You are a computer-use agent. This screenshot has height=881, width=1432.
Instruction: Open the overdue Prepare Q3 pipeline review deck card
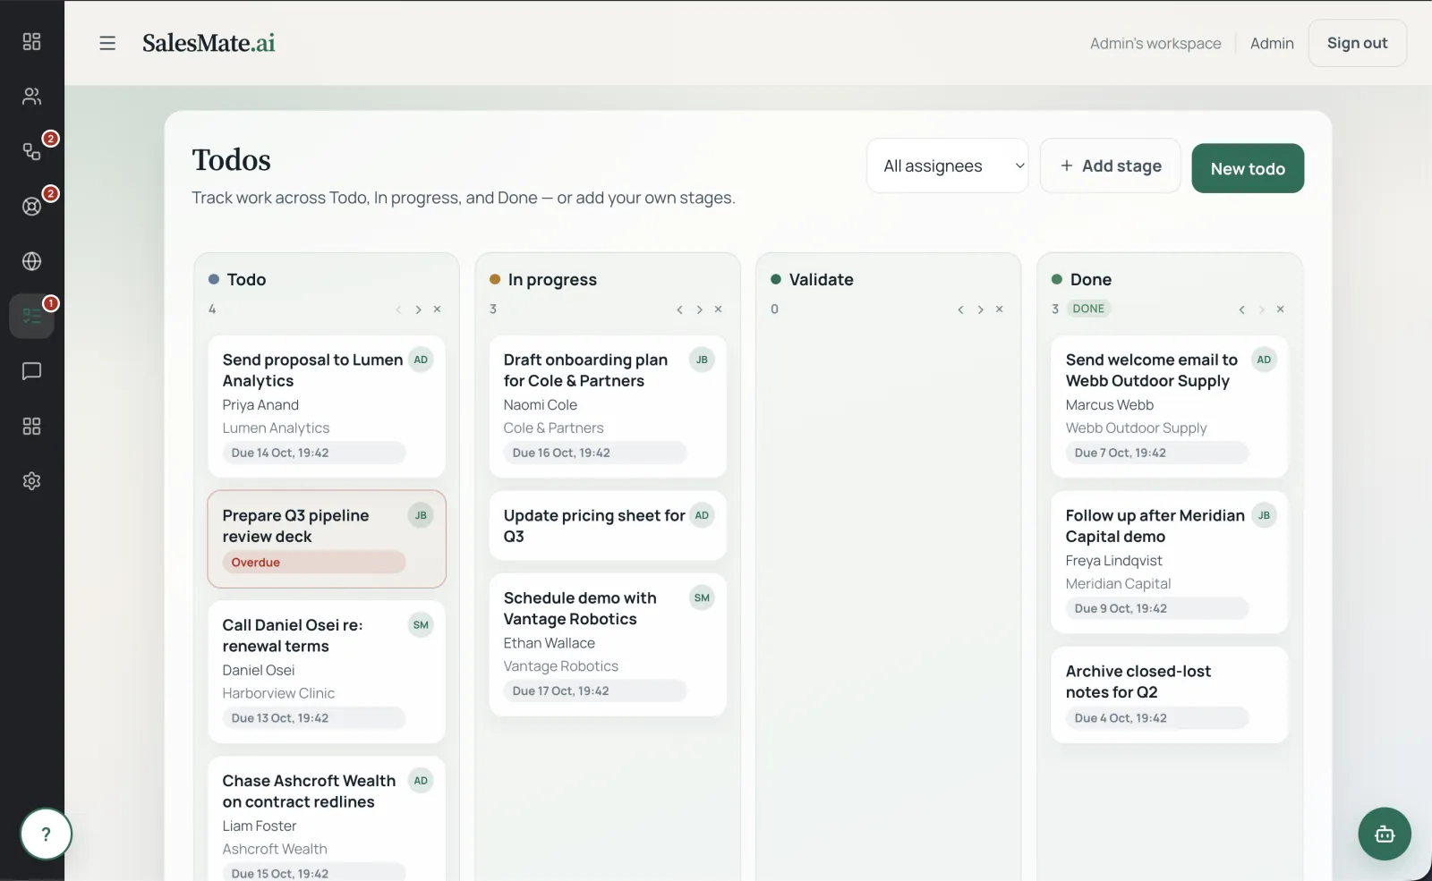(x=327, y=538)
